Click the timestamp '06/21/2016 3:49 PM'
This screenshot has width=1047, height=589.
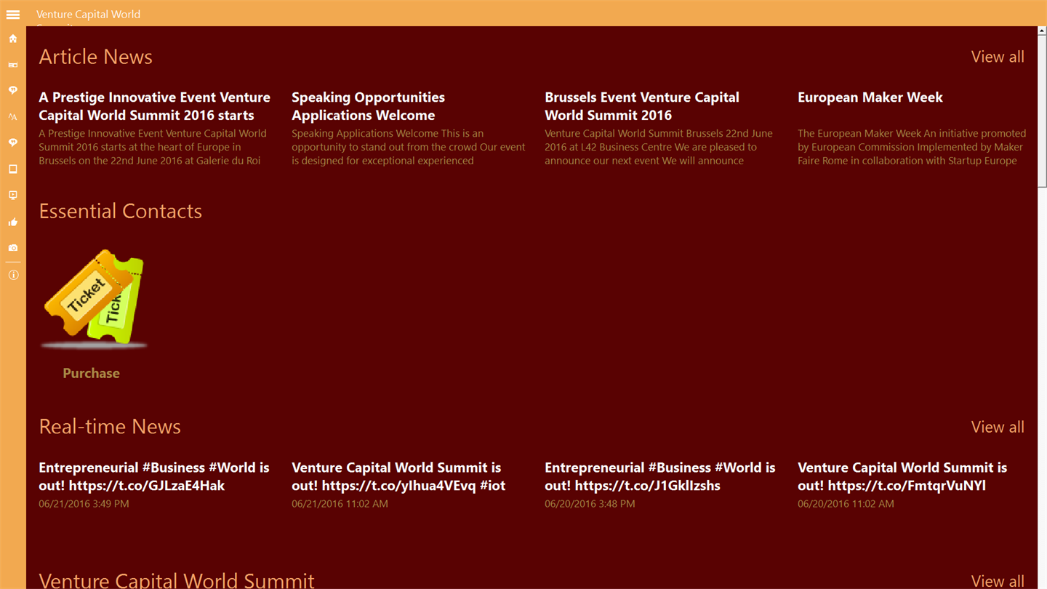(84, 503)
